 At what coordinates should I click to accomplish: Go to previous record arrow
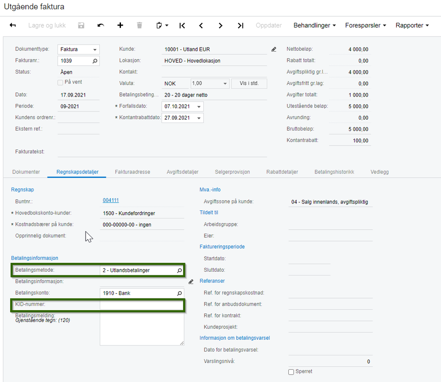(201, 26)
